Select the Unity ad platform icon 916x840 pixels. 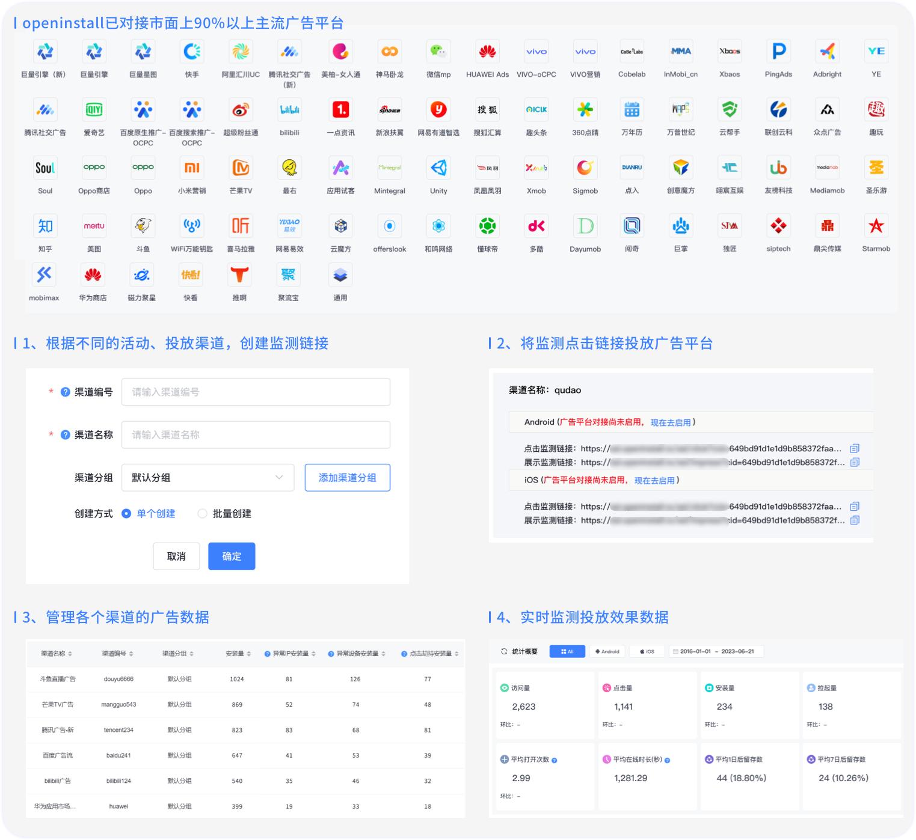(438, 168)
